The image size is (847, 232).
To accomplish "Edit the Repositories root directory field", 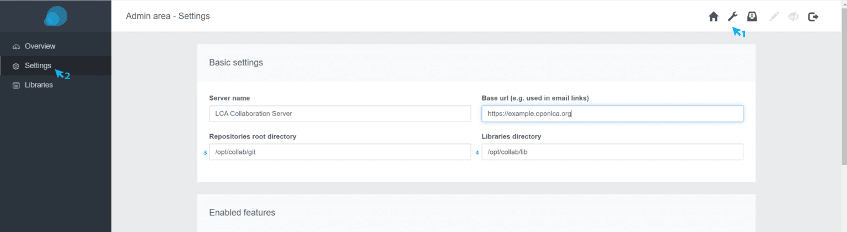I will coord(340,152).
